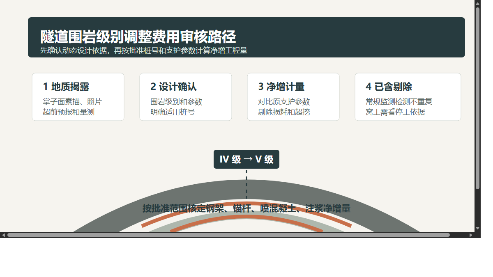493x277 pixels.
Task: Click the horizontal scrollbar thumb
Action: (228, 235)
